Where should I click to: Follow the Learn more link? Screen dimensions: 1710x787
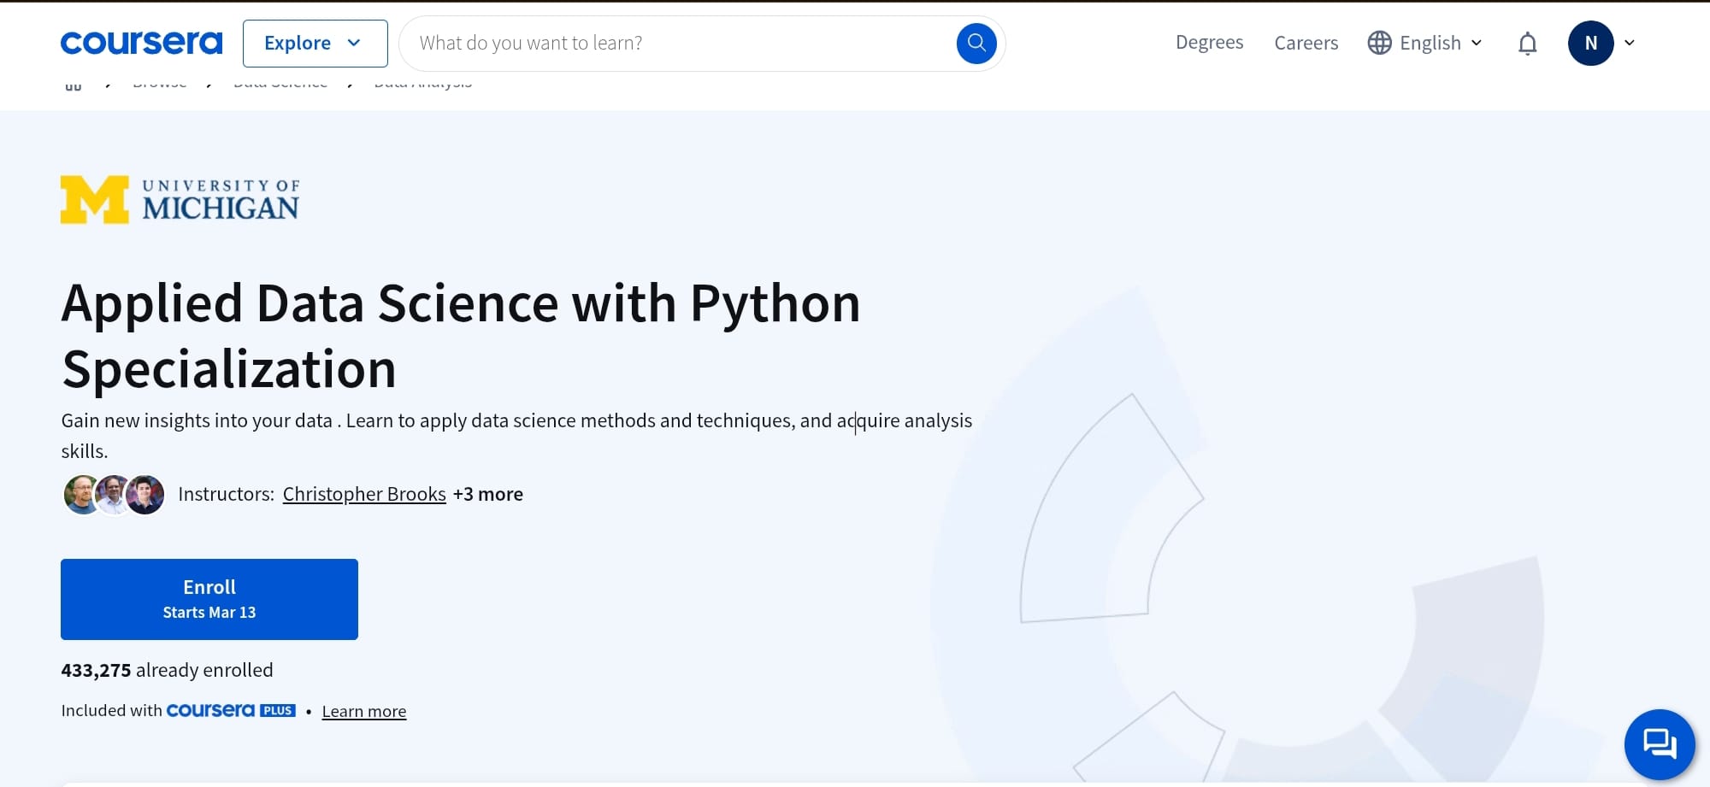click(364, 711)
